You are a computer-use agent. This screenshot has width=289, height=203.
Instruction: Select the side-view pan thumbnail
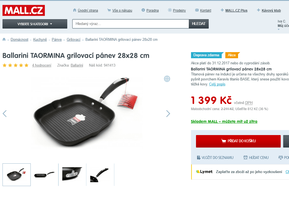coord(44,174)
